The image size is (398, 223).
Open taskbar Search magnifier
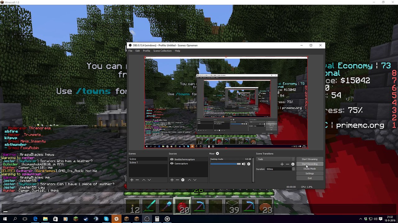pos(15,219)
